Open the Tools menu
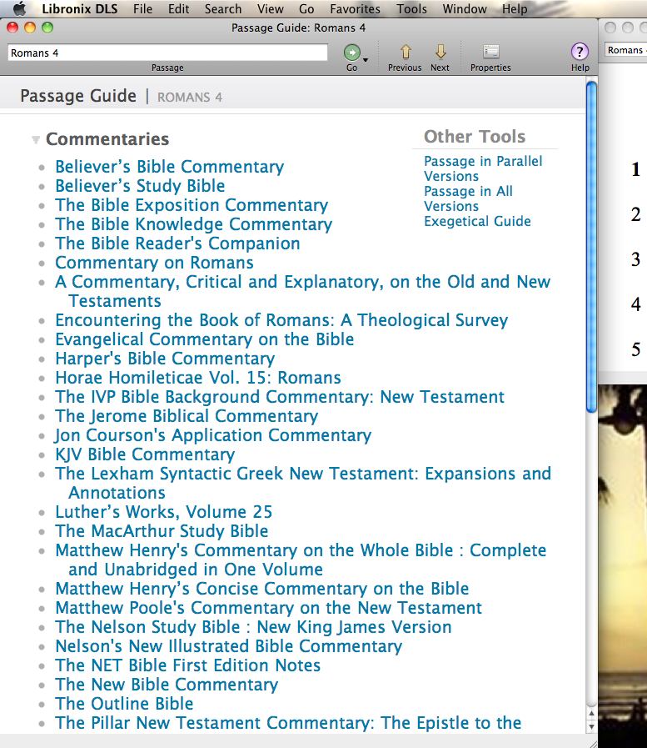647x748 pixels. (411, 8)
